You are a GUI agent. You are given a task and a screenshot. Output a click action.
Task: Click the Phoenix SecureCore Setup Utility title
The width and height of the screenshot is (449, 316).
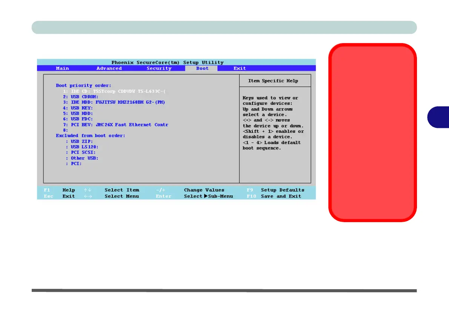tap(168, 62)
